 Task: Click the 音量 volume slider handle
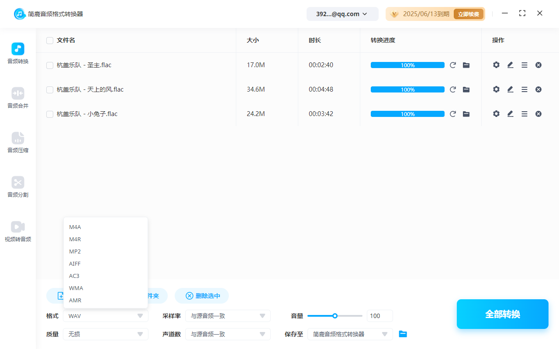point(335,316)
